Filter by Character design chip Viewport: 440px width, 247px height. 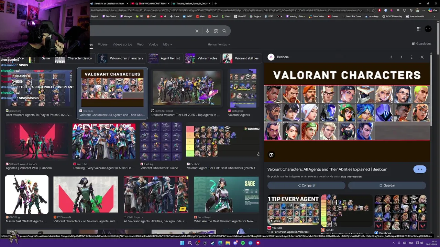[x=75, y=58]
